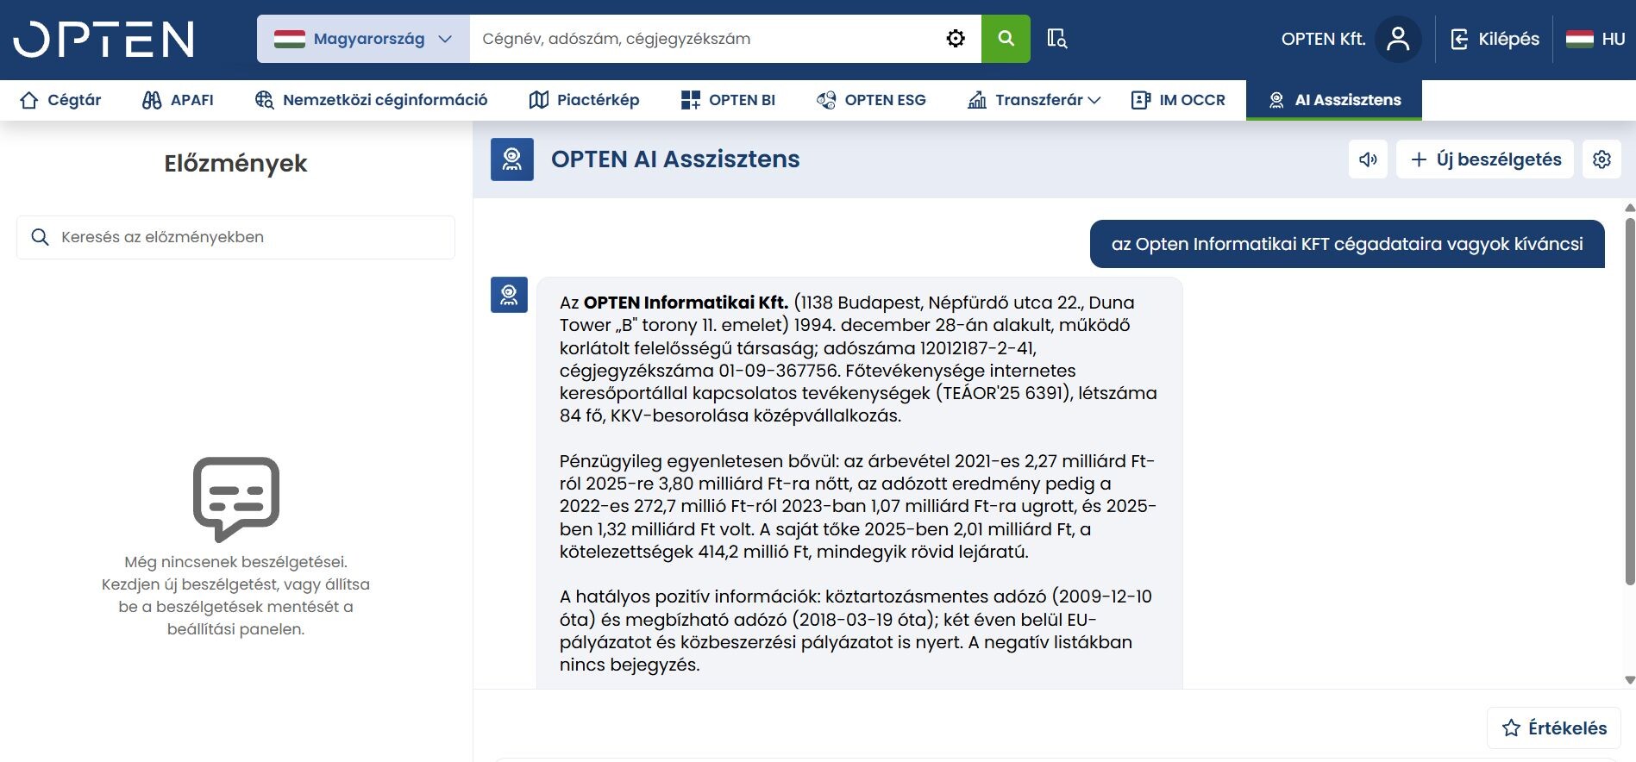This screenshot has height=762, width=1636.
Task: Open the Cégtár tab
Action: click(60, 100)
